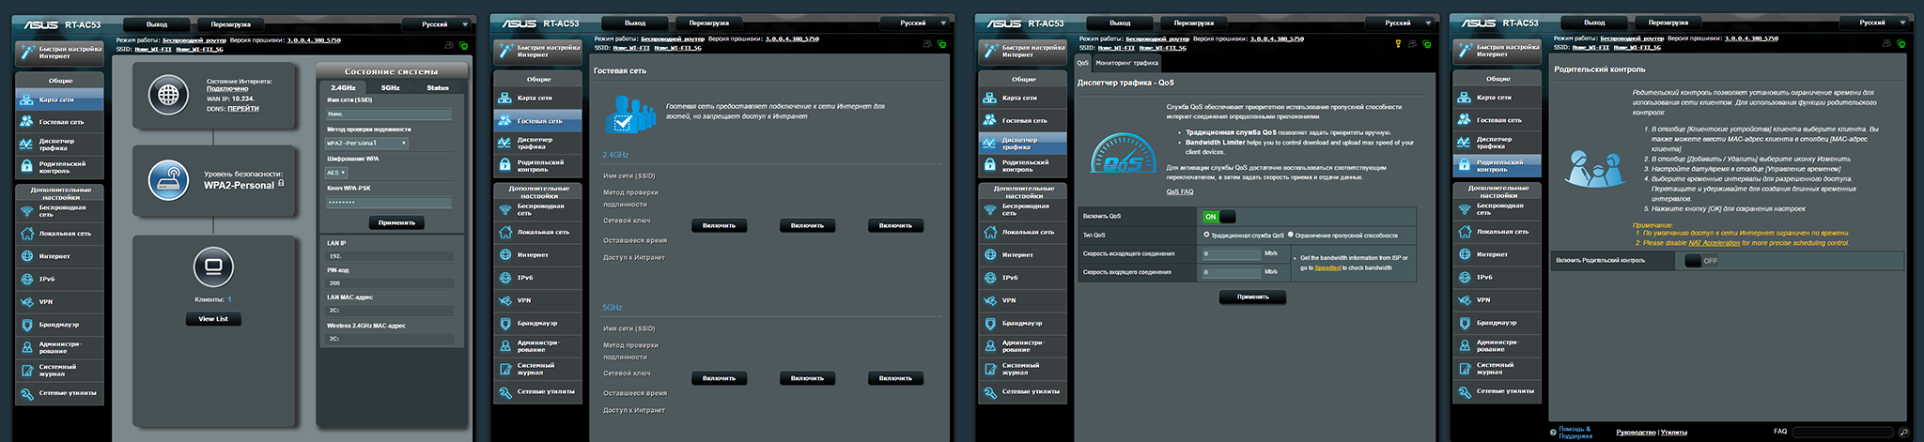Click leftmost Включить button under 2.4GHz guest network
This screenshot has width=1924, height=442.
pos(720,225)
